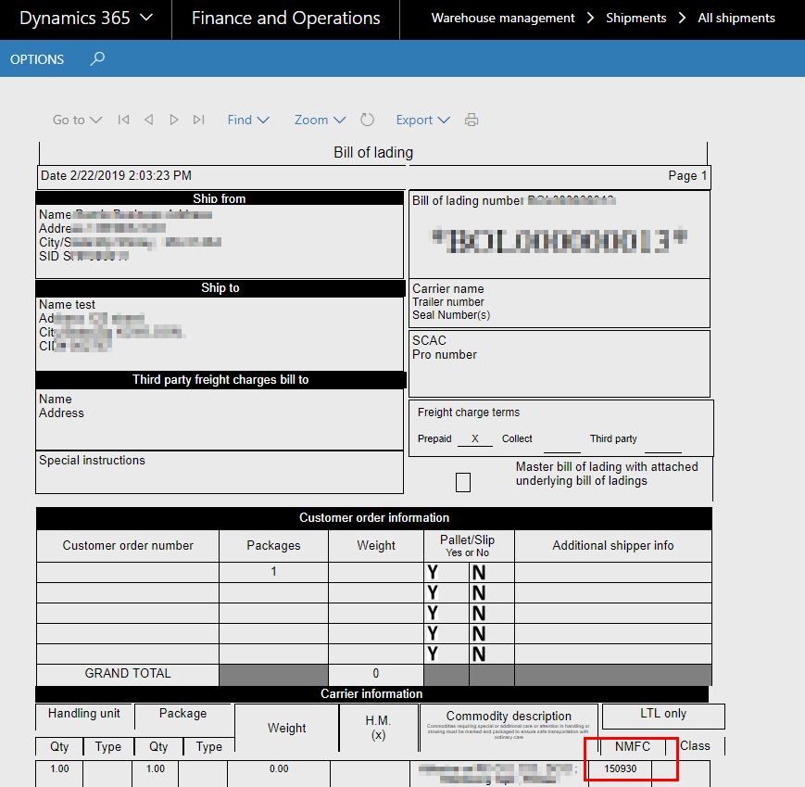Open the Find dropdown
This screenshot has height=787, width=805.
coord(248,120)
